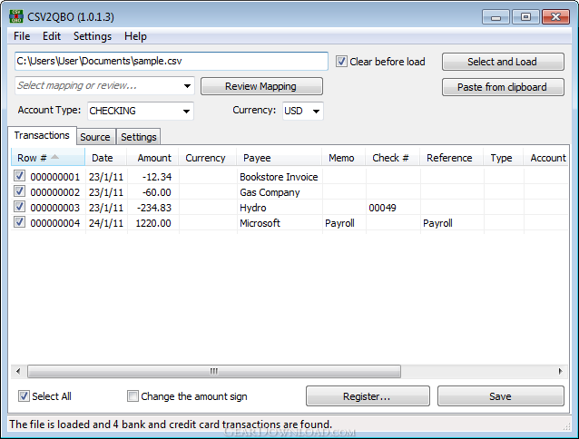Close the CSV2QBO window
Viewport: 579px width, 439px height.
click(555, 17)
